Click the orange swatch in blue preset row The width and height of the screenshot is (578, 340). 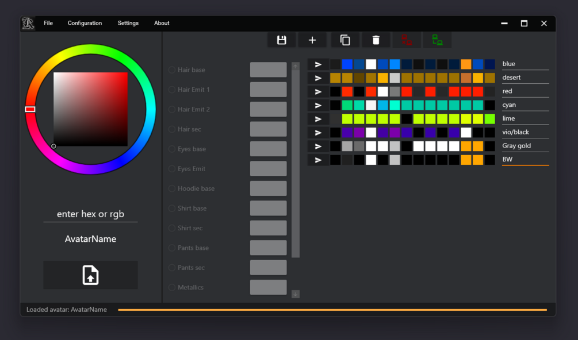tap(466, 64)
